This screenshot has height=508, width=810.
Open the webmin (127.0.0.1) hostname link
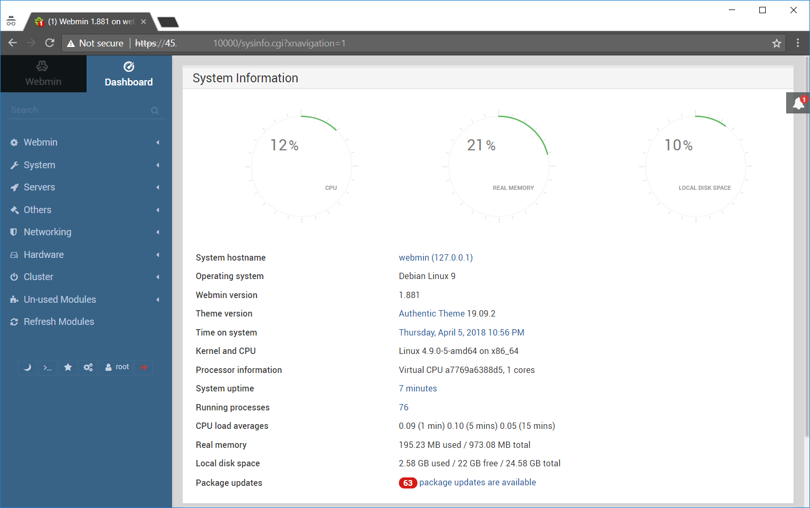436,257
